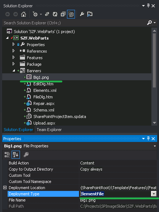Expand the Deployment Location property
Image resolution: width=159 pixels, height=212 pixels.
coord(5,188)
